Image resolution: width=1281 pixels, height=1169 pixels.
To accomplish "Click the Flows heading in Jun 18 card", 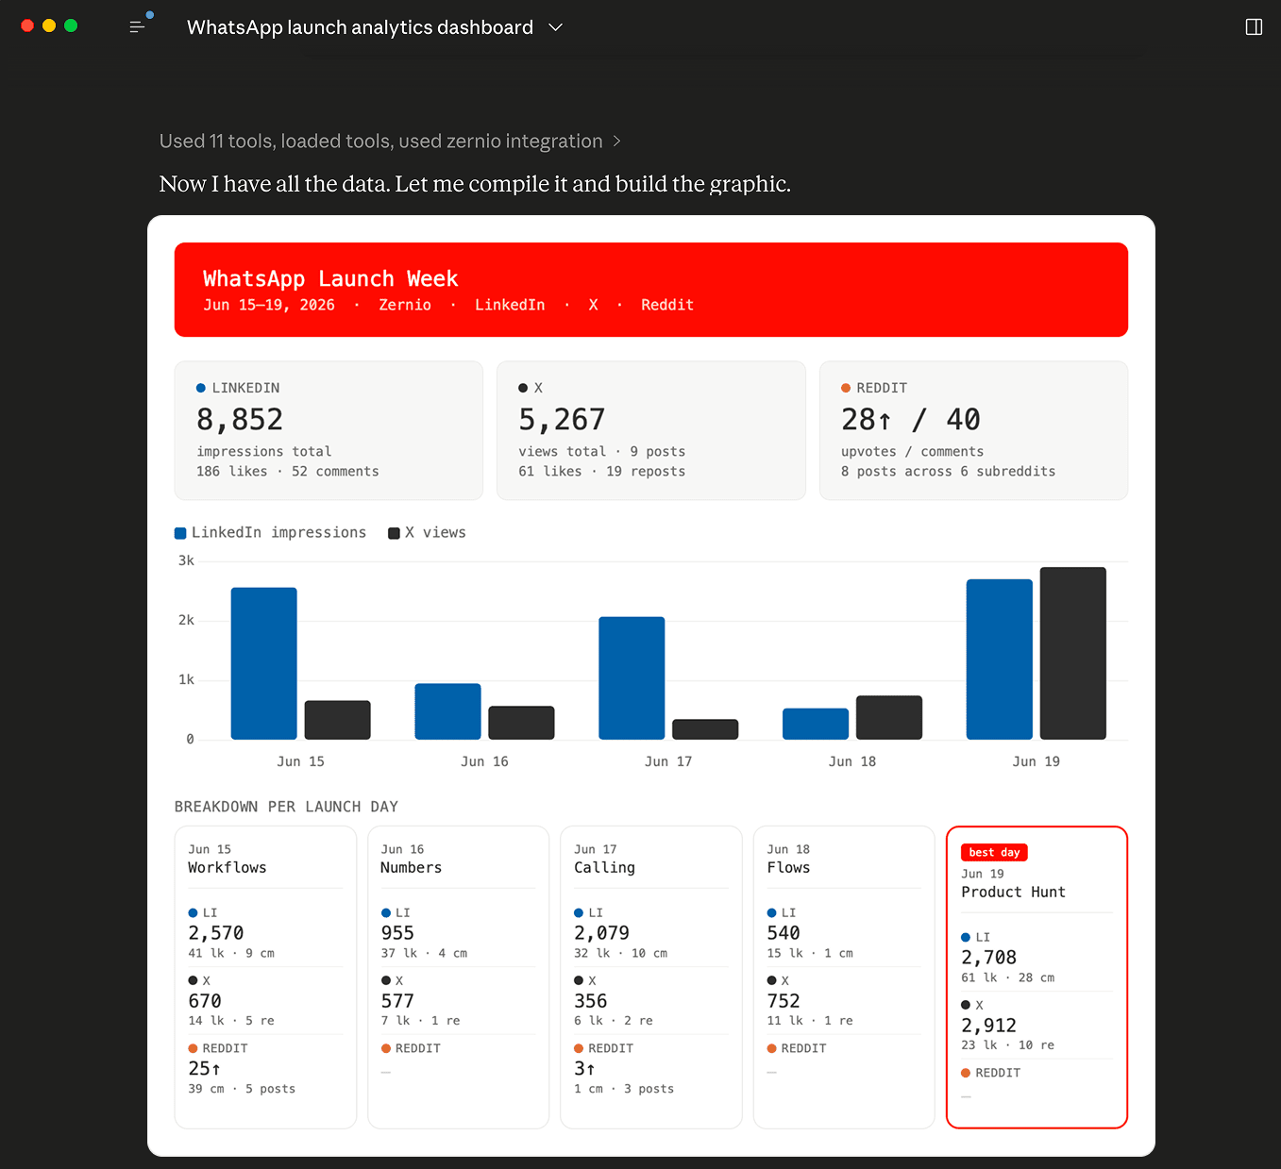I will pyautogui.click(x=788, y=868).
